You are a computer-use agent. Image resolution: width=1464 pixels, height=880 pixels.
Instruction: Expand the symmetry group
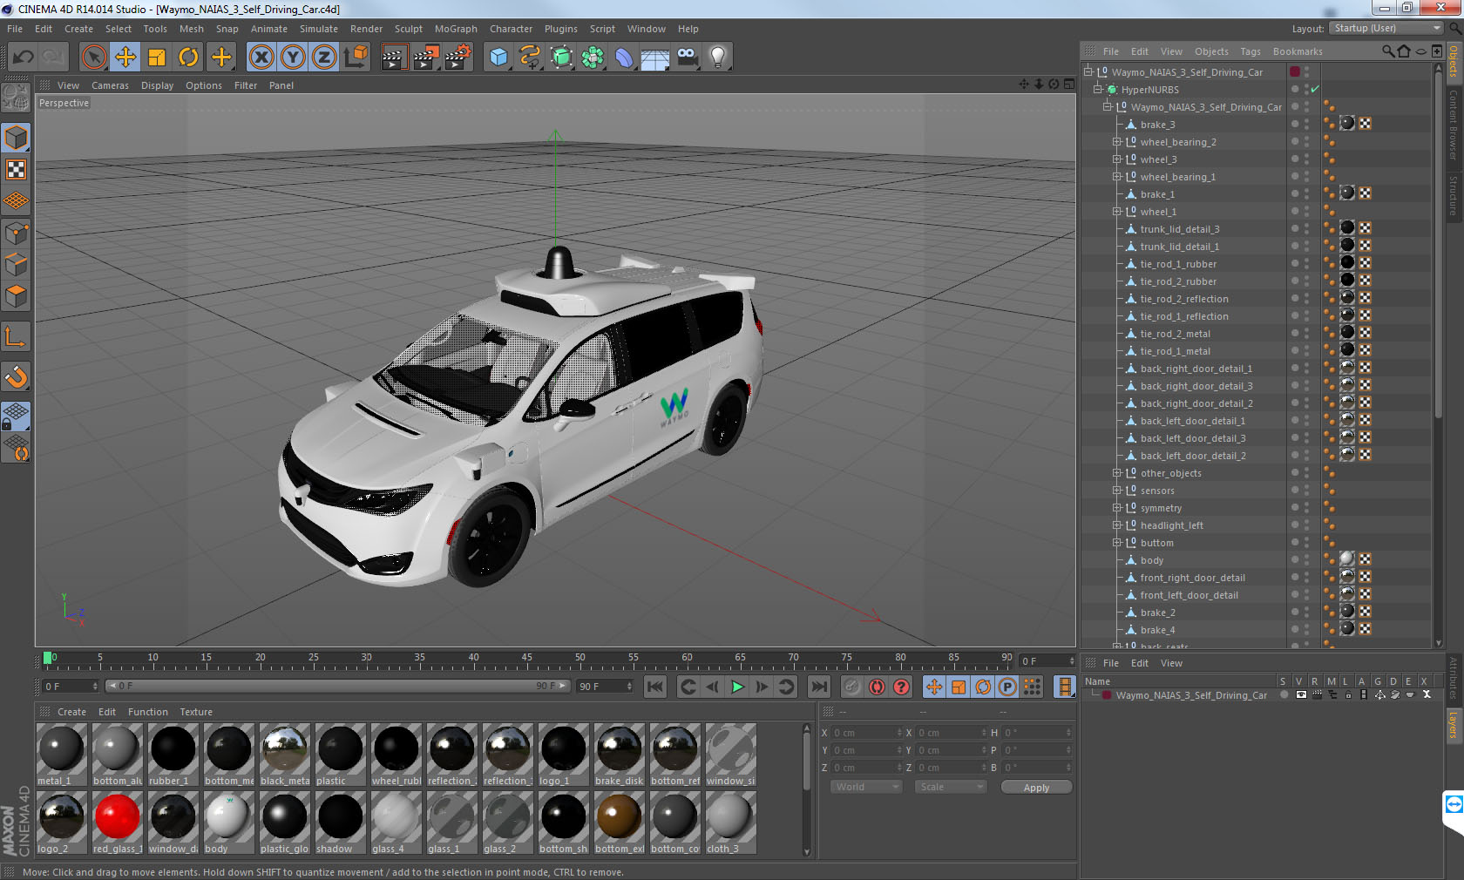[1116, 508]
